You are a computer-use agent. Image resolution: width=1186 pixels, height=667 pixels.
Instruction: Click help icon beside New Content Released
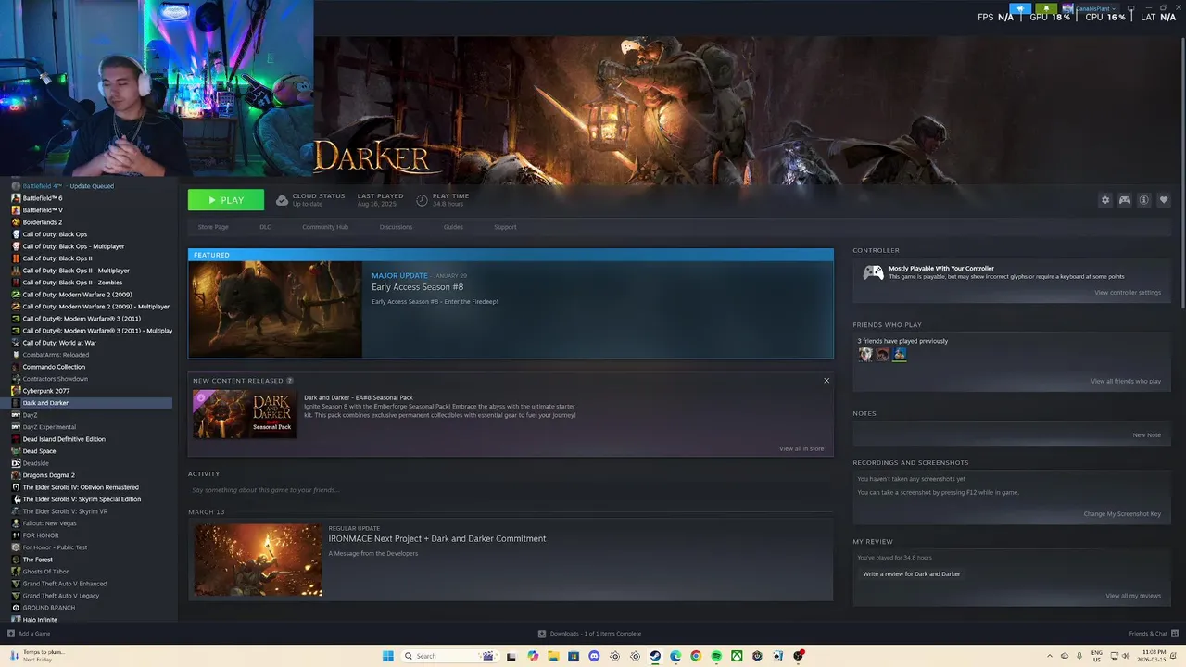pos(290,381)
